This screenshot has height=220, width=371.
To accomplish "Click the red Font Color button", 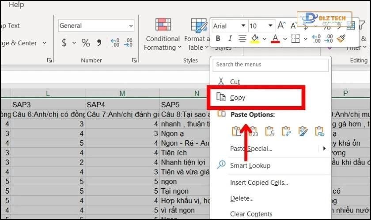I will 275,39.
